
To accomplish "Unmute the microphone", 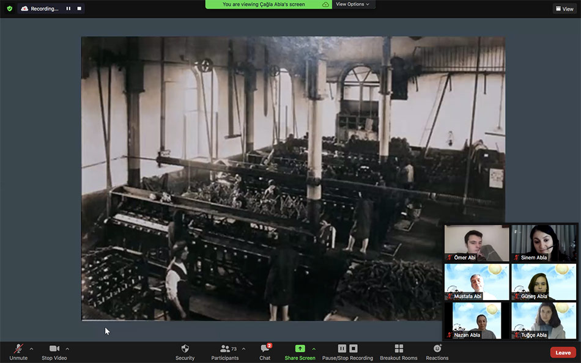I will pos(18,352).
